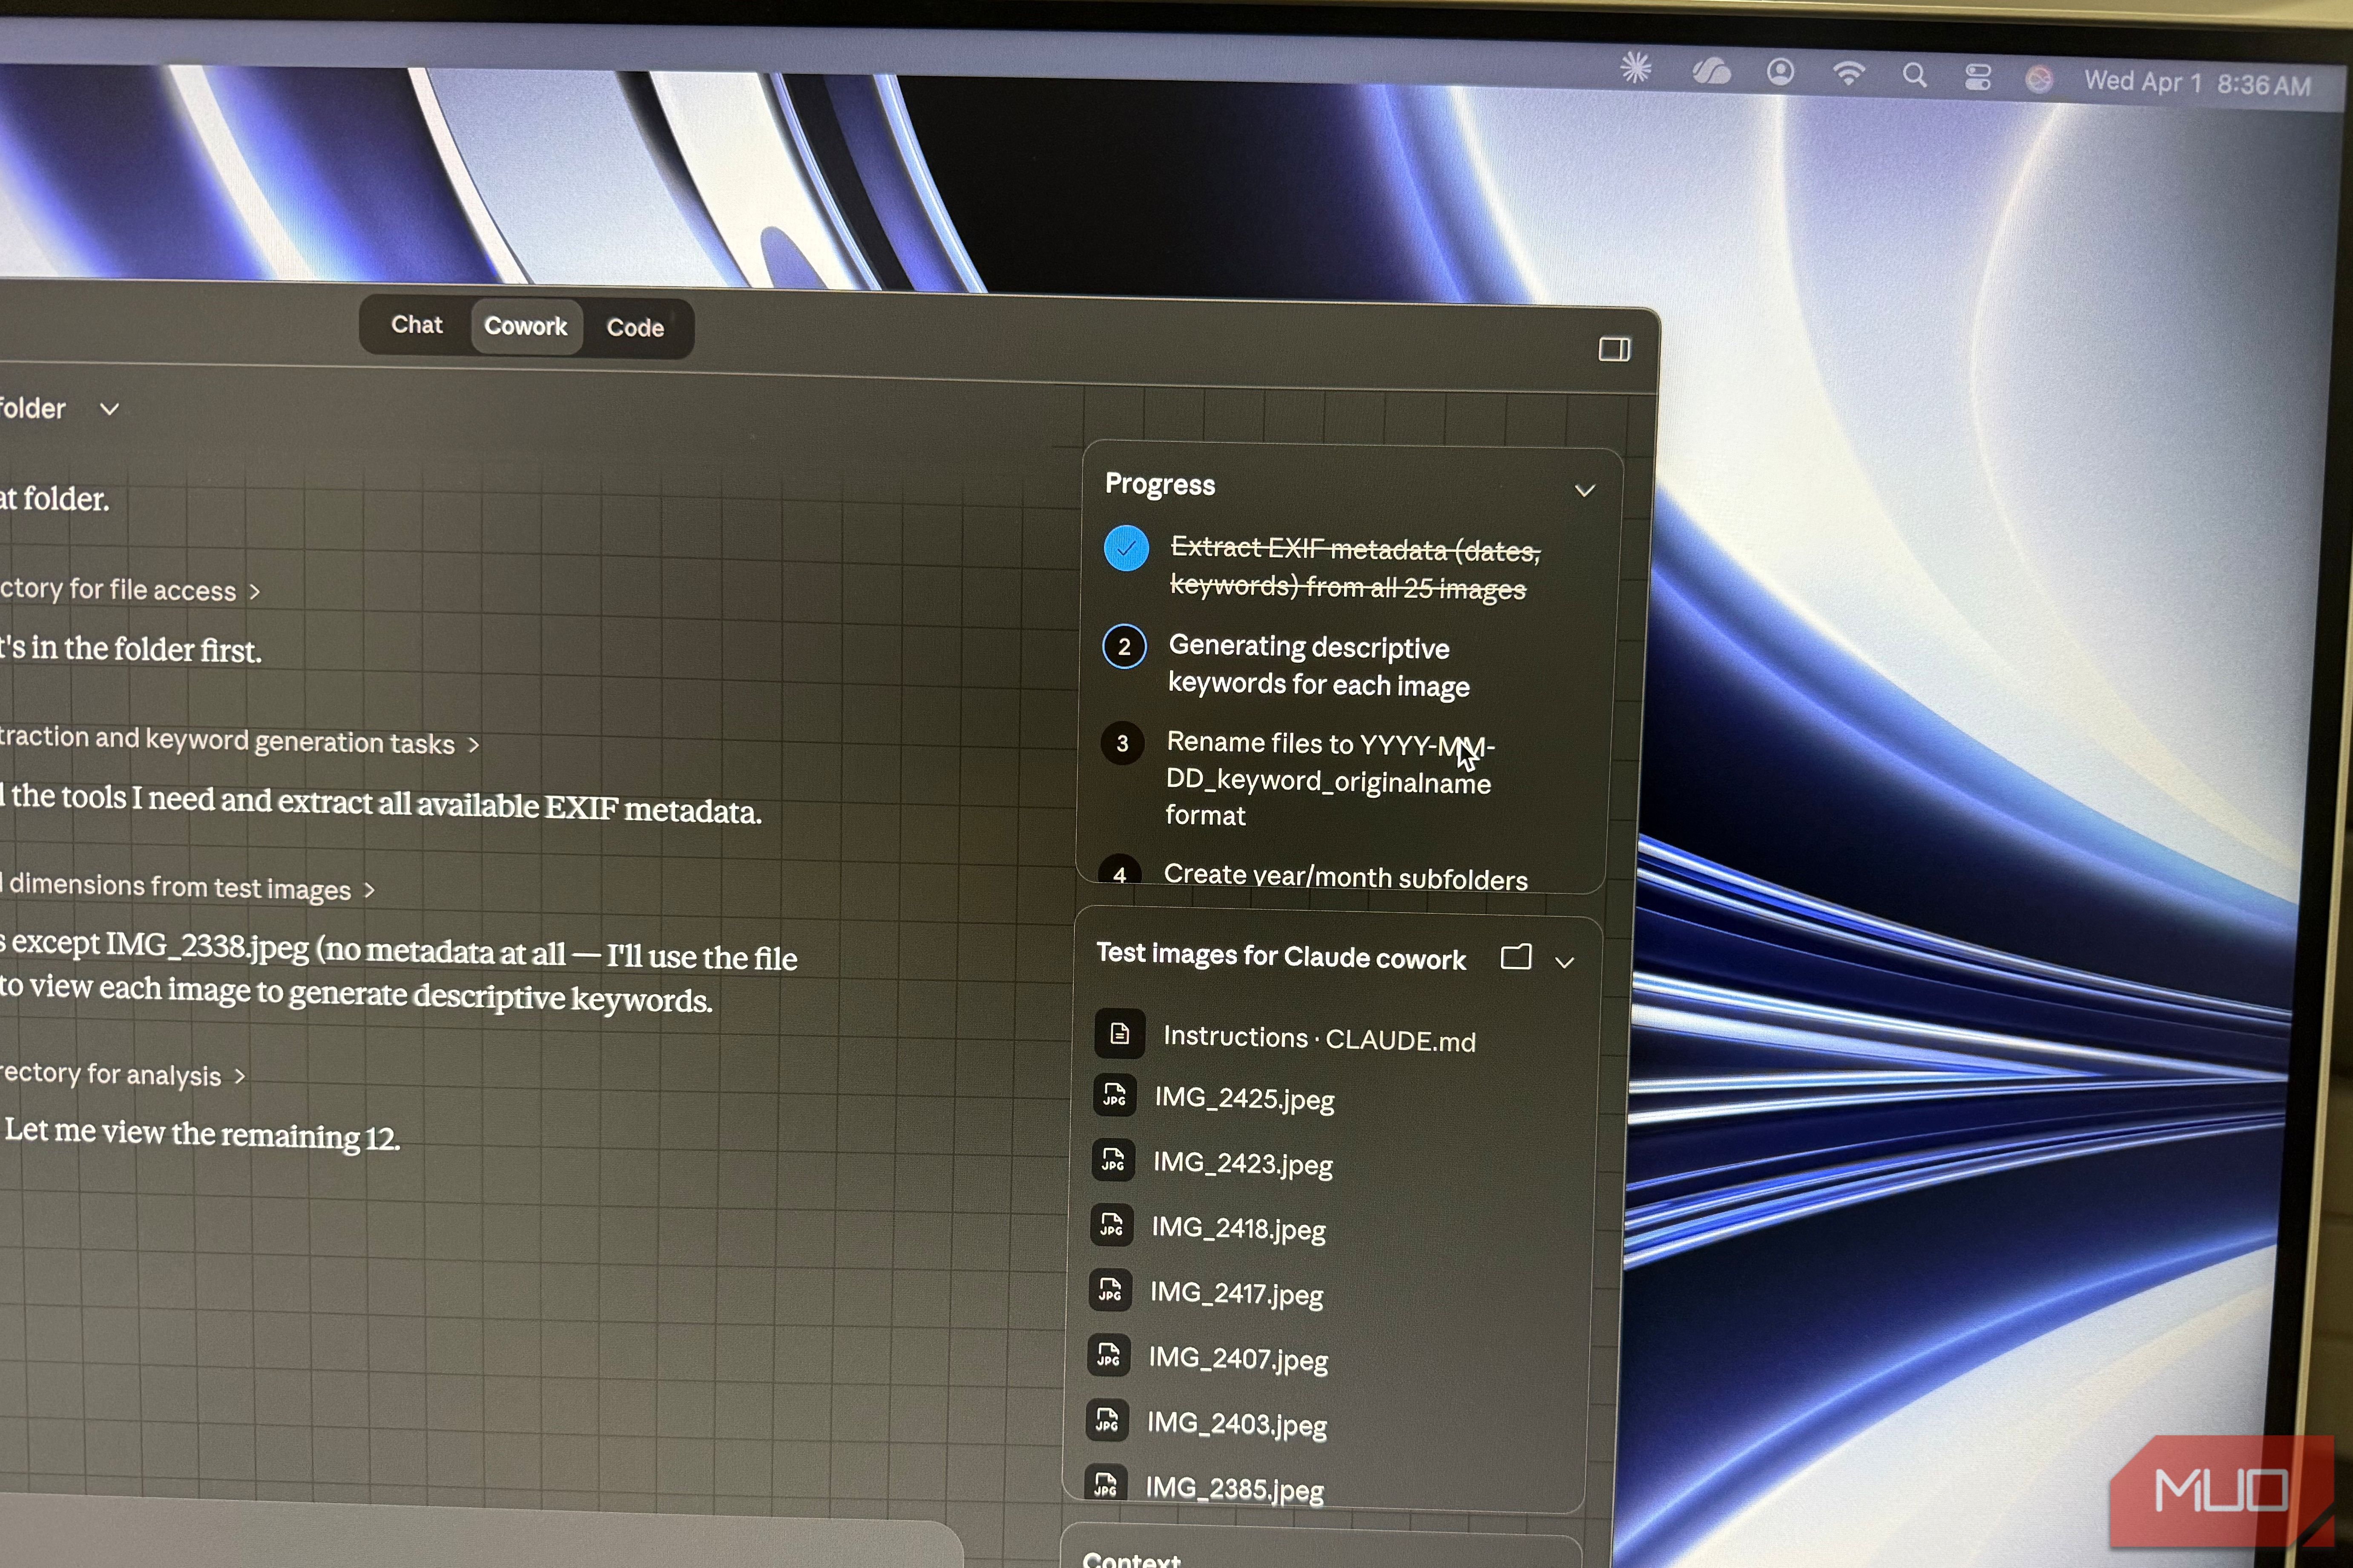Open folder icon beside Test images title
Screen dimensions: 2353x1568
pos(1516,957)
